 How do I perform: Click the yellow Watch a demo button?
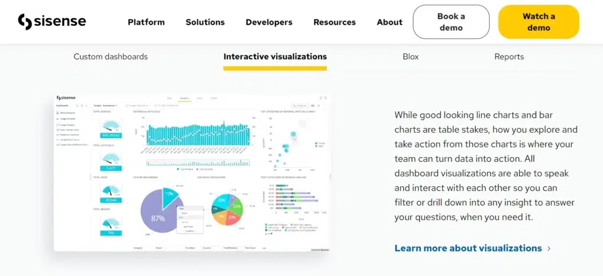[538, 22]
